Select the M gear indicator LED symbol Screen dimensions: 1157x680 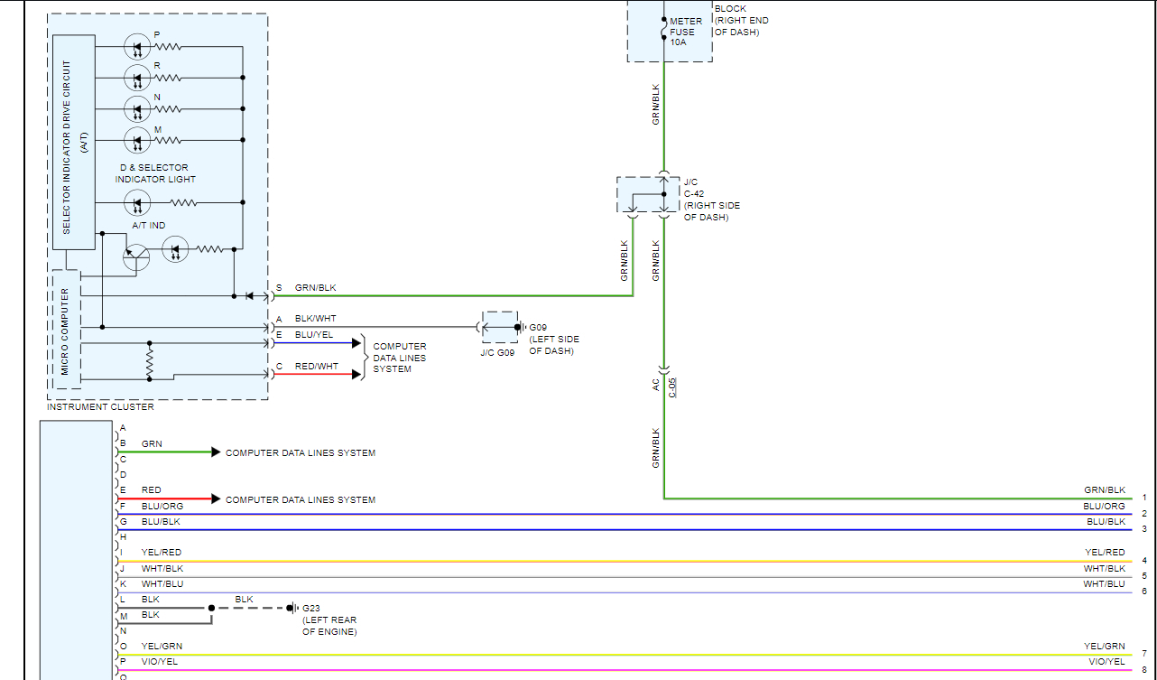(x=136, y=140)
